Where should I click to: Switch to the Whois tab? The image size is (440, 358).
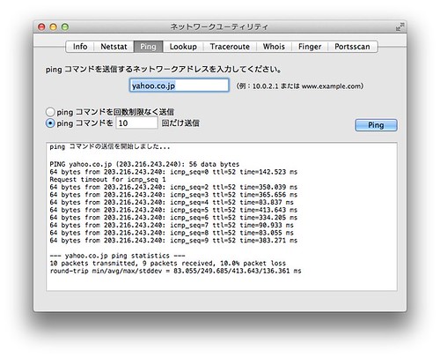tap(274, 47)
